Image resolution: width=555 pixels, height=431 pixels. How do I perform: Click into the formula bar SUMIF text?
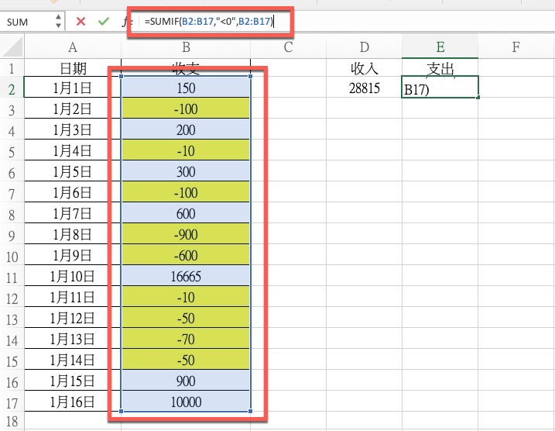point(209,22)
